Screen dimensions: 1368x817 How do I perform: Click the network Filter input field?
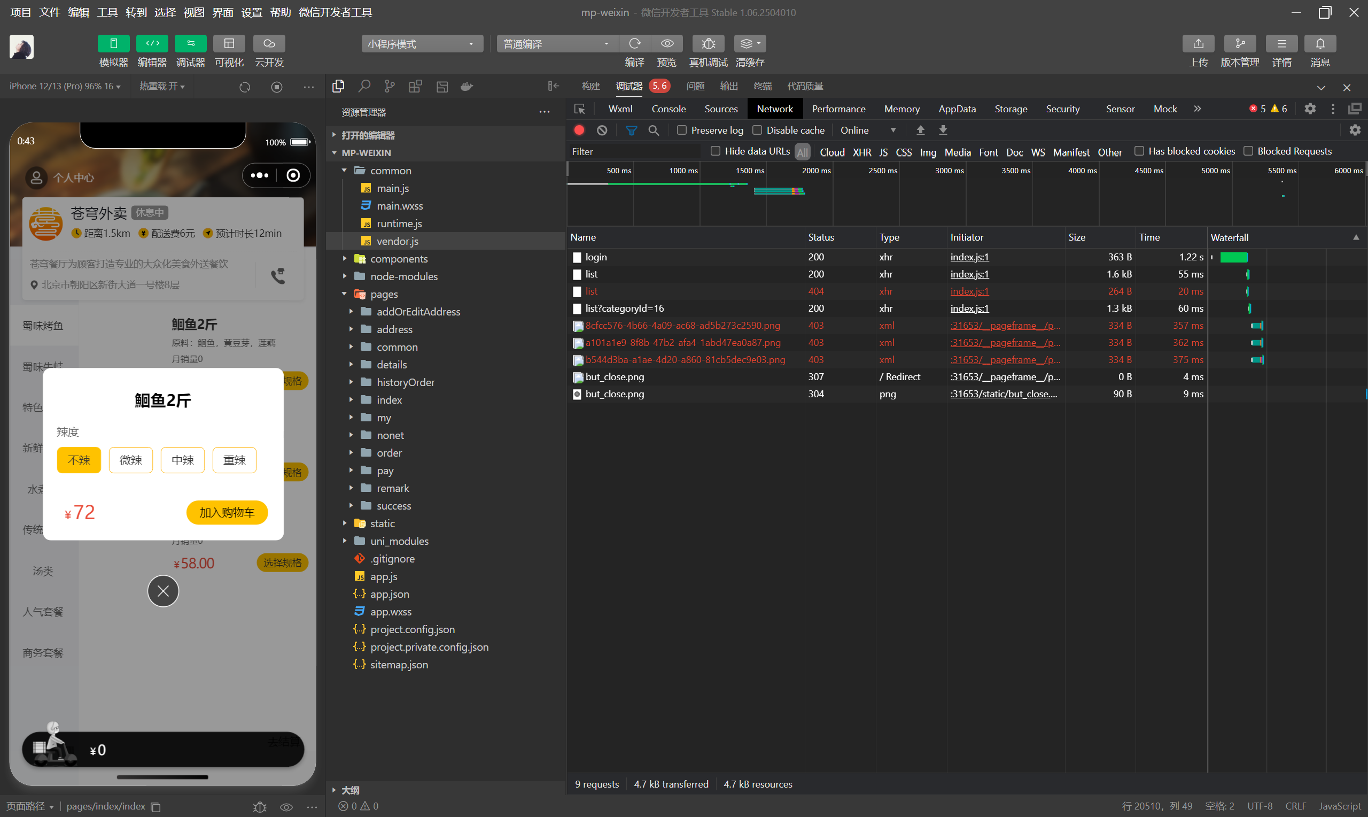point(633,151)
